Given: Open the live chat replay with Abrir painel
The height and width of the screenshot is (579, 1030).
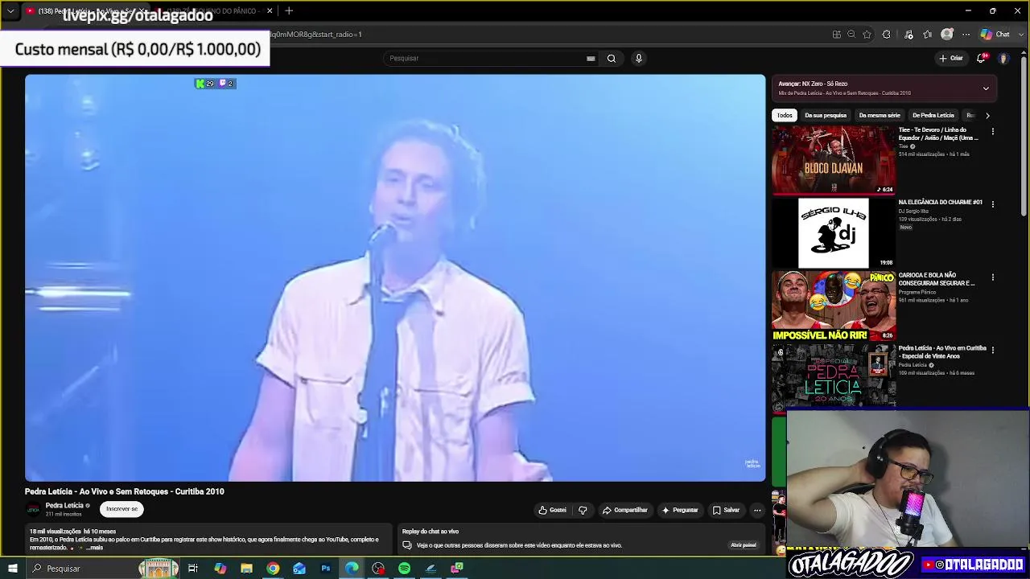Looking at the screenshot, I should click(744, 545).
